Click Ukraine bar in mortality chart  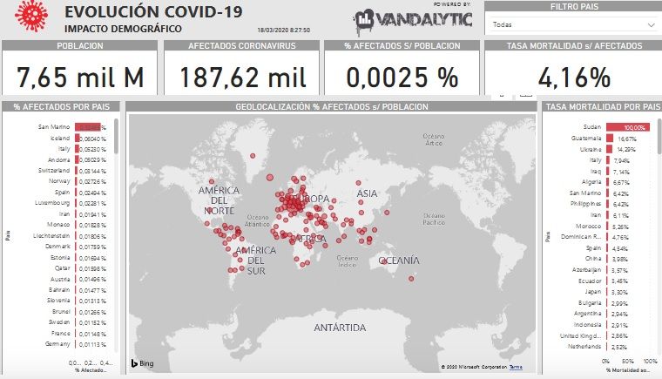point(607,149)
